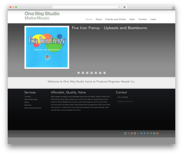Image resolution: width=183 pixels, height=155 pixels.
Task: Click the orange Blogger icon in footer
Action: pyautogui.click(x=132, y=133)
